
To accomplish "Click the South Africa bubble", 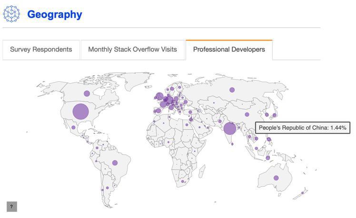I will [182, 181].
